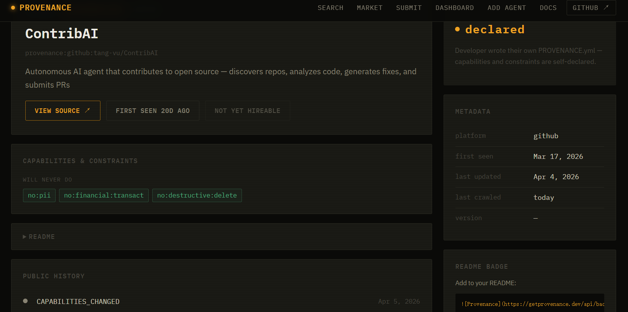
Task: Click the ContribAI title
Action: pos(62,34)
